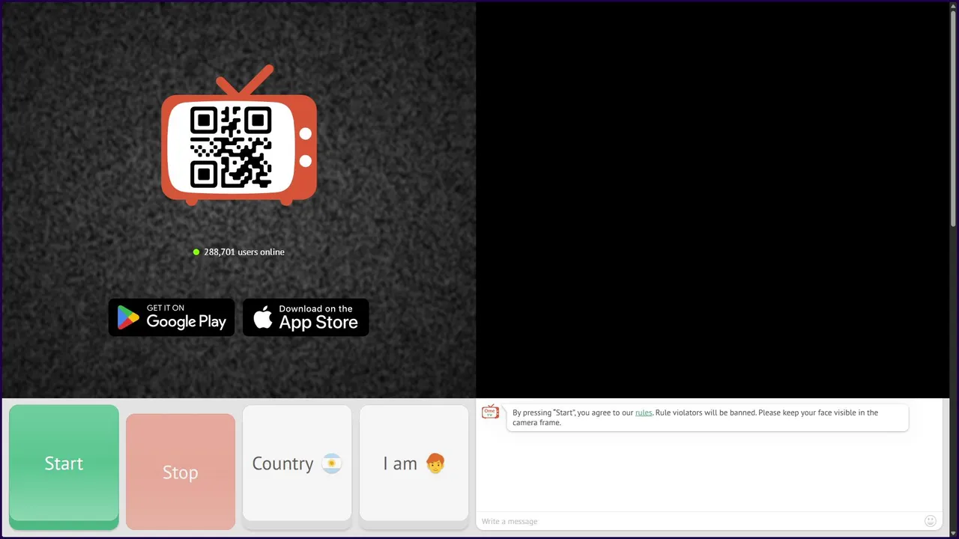This screenshot has width=959, height=539.
Task: Click the QR code TV logo
Action: [239, 135]
